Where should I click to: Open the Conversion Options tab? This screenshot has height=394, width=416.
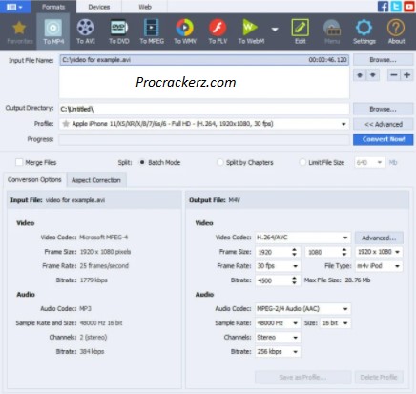(34, 180)
